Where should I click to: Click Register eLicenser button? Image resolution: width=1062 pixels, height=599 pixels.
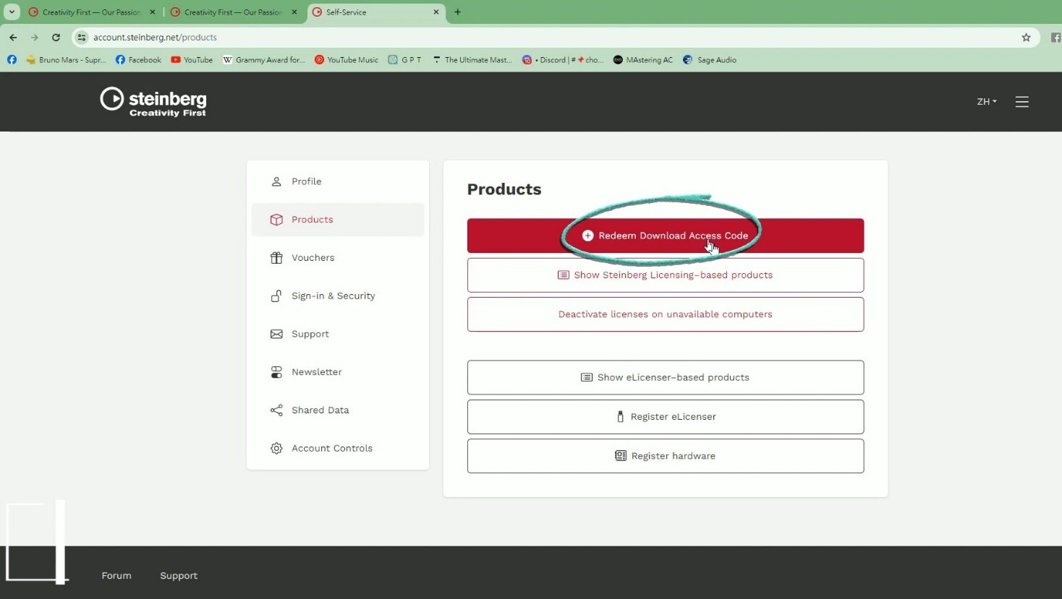(x=665, y=417)
